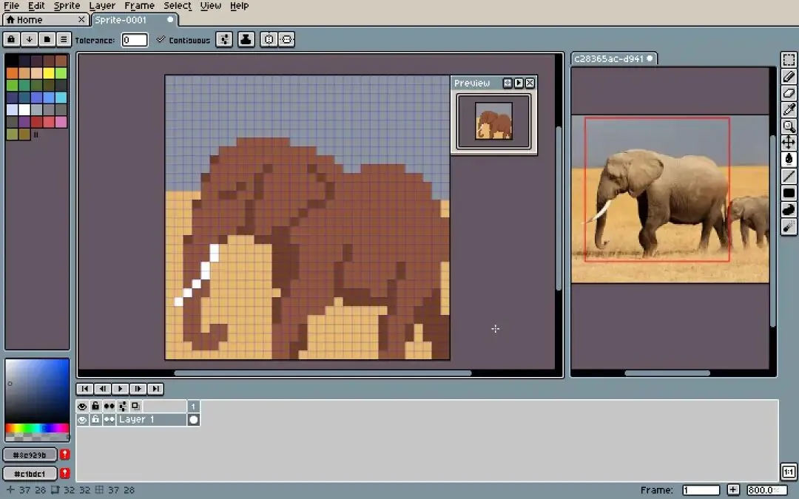Toggle continuous mode for Layer 1
The width and height of the screenshot is (799, 499).
[x=109, y=420]
